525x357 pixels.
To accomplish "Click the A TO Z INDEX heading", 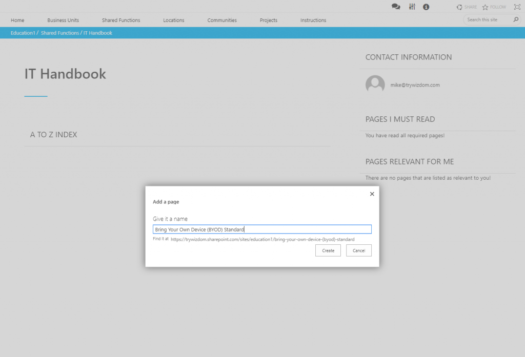I will pos(53,135).
